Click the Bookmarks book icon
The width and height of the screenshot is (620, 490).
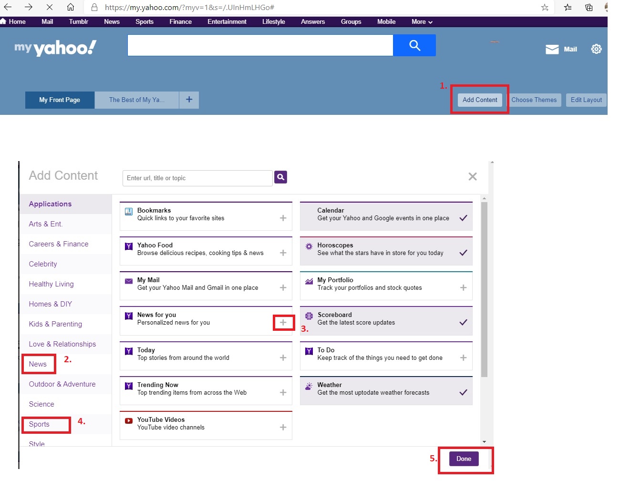tap(128, 211)
